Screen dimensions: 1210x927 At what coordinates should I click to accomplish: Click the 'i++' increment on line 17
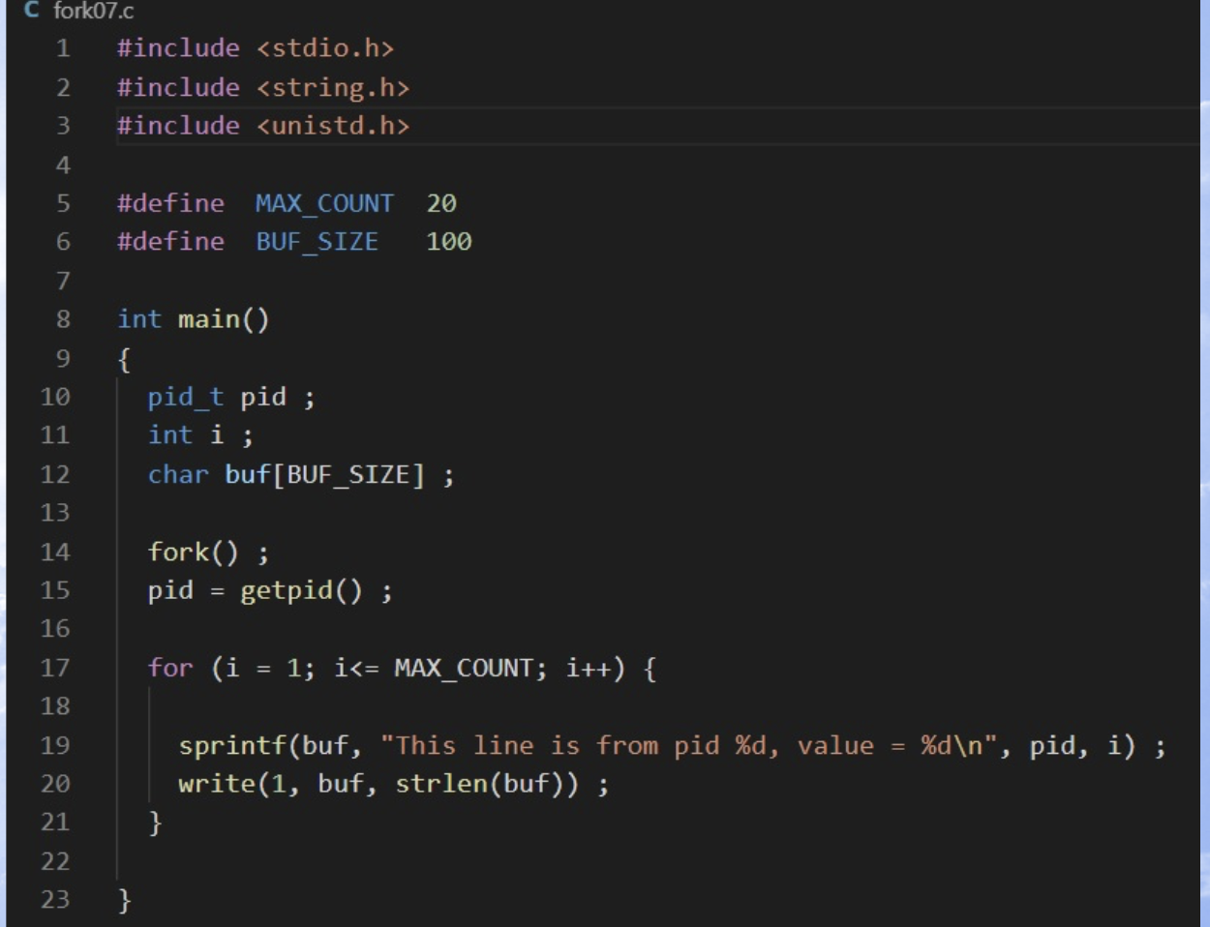click(589, 668)
